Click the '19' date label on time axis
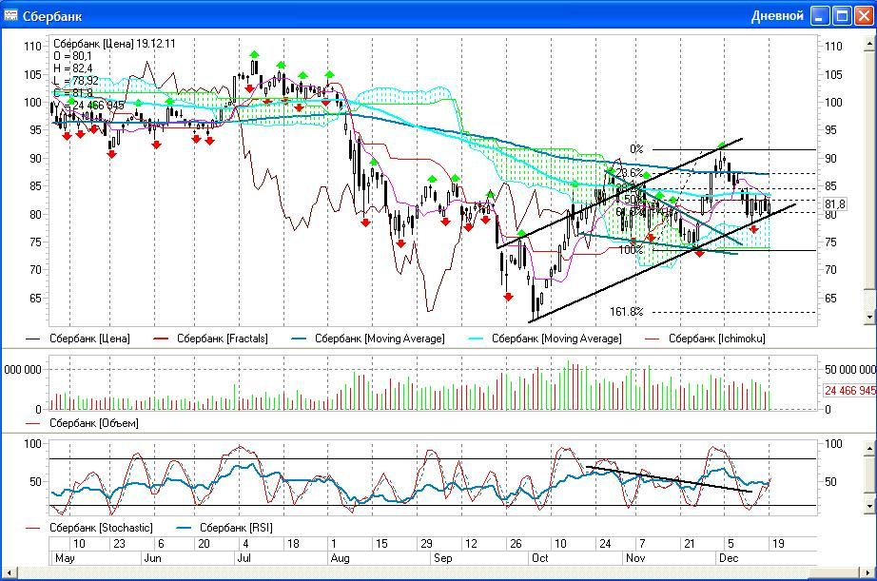Image resolution: width=877 pixels, height=581 pixels. click(778, 544)
